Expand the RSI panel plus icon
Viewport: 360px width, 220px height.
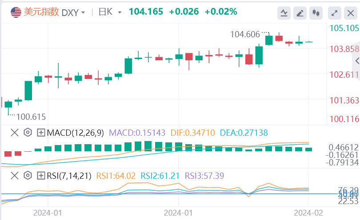point(41,176)
